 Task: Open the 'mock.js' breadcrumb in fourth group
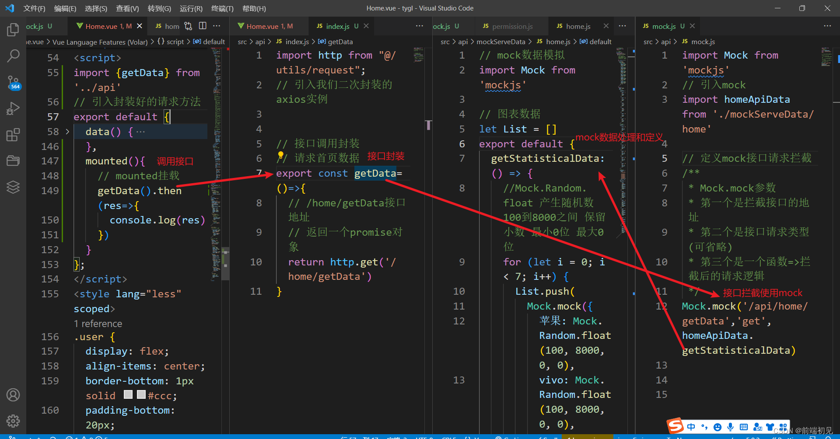click(x=698, y=42)
